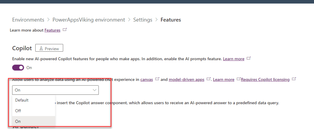Image resolution: width=314 pixels, height=129 pixels.
Task: Open the model-driven apps link
Action: point(186,79)
